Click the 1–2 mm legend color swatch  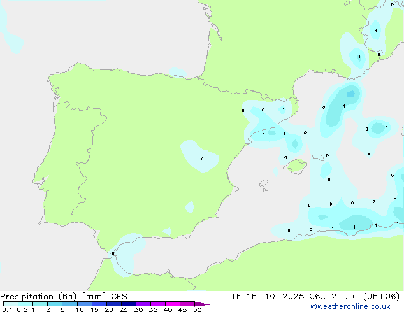(x=40, y=304)
